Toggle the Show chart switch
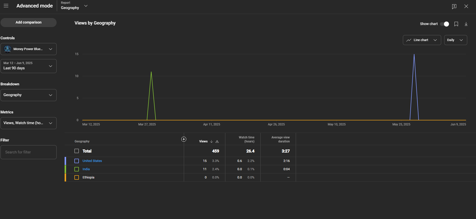This screenshot has height=219, width=476. (x=444, y=24)
